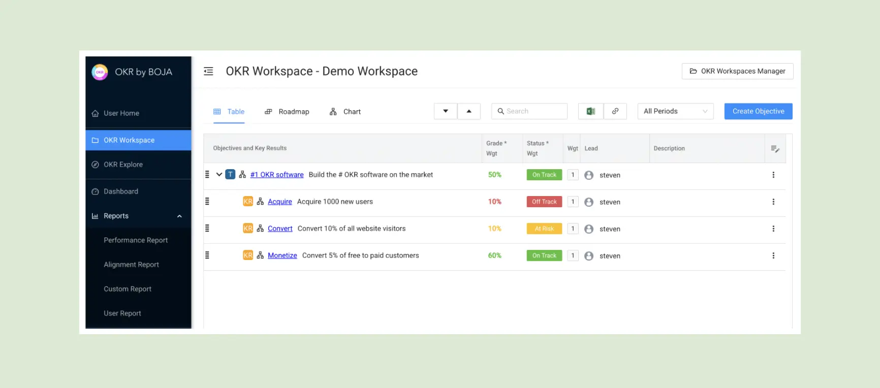880x388 pixels.
Task: Collapse the #1 OKR software objective
Action: point(219,175)
